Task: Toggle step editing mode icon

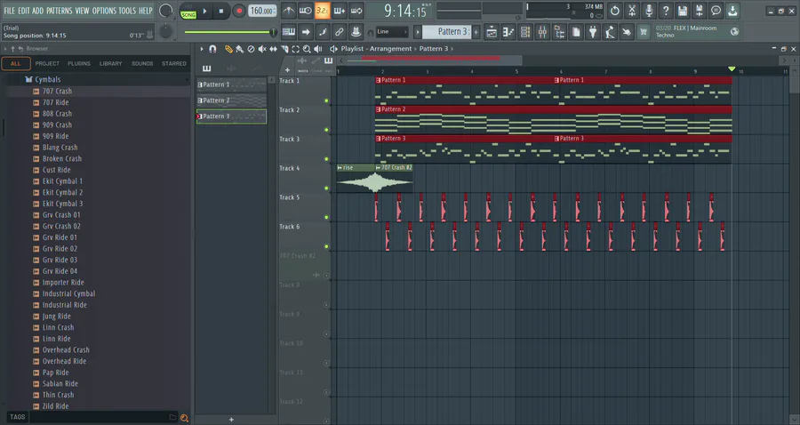Action: click(323, 32)
